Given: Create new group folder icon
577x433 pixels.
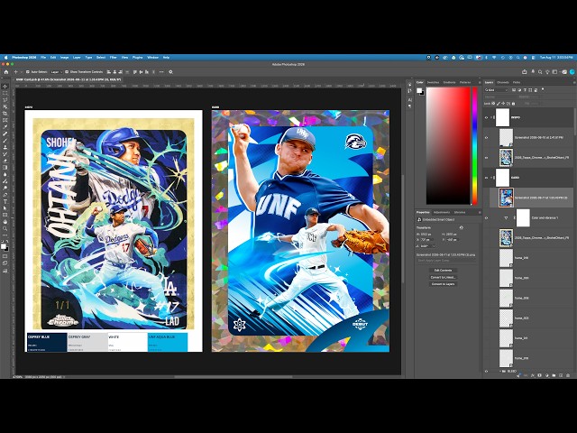Looking at the screenshot, I should click(x=554, y=375).
